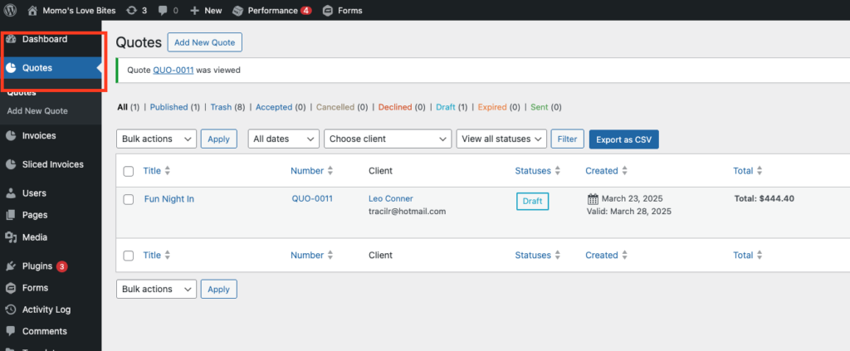
Task: Sort the table by Total column header
Action: (742, 171)
